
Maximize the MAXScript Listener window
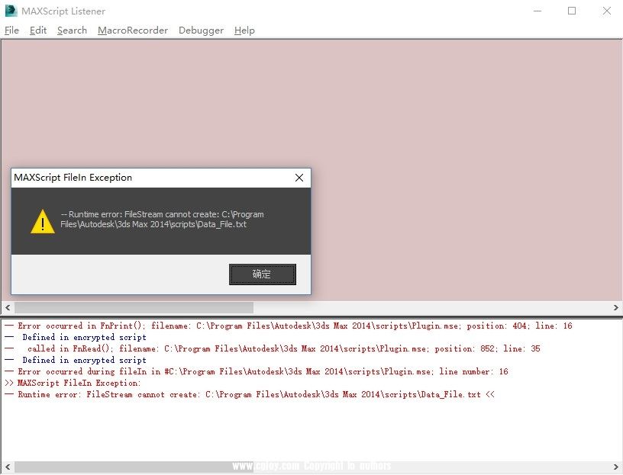pos(572,11)
